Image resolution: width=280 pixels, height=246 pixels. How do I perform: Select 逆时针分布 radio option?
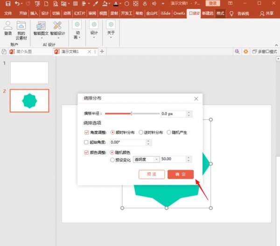click(x=141, y=133)
